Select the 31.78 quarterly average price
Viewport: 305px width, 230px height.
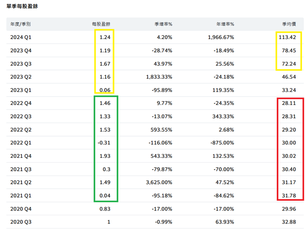(x=289, y=196)
